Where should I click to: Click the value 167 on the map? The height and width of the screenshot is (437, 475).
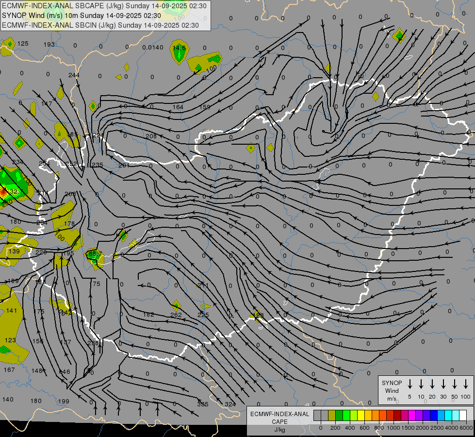point(9,370)
